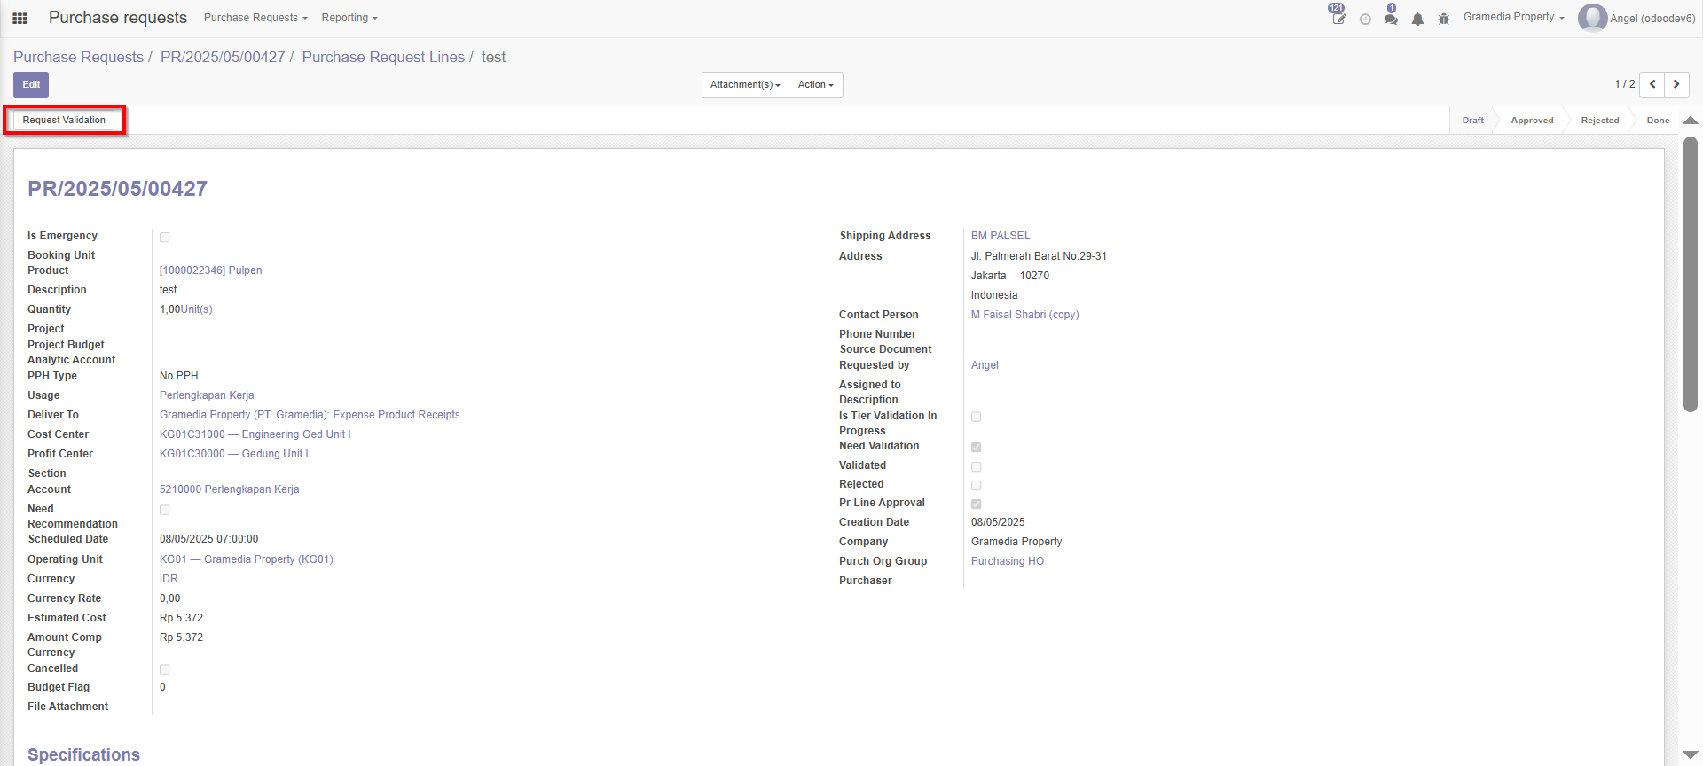Expand the Action dropdown
Viewport: 1703px width, 766px height.
(x=815, y=84)
